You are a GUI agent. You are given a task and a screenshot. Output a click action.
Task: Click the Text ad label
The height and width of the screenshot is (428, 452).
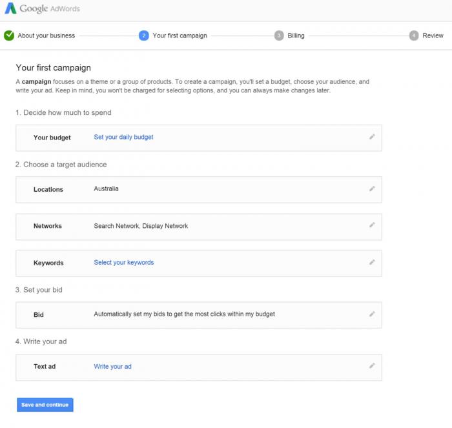(x=45, y=366)
